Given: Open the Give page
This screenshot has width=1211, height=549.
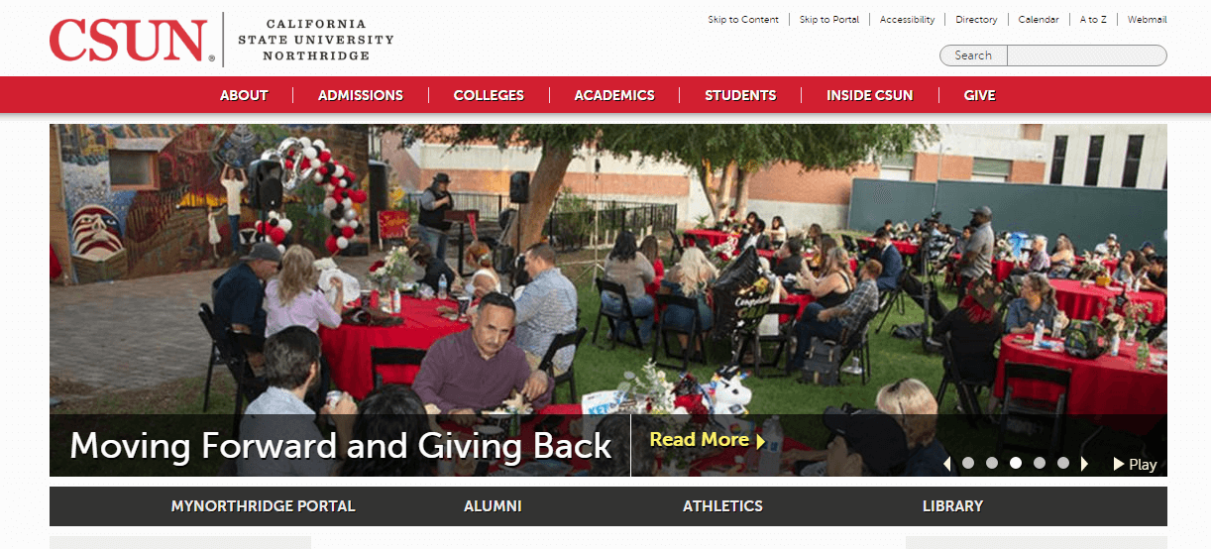Looking at the screenshot, I should pos(979,95).
